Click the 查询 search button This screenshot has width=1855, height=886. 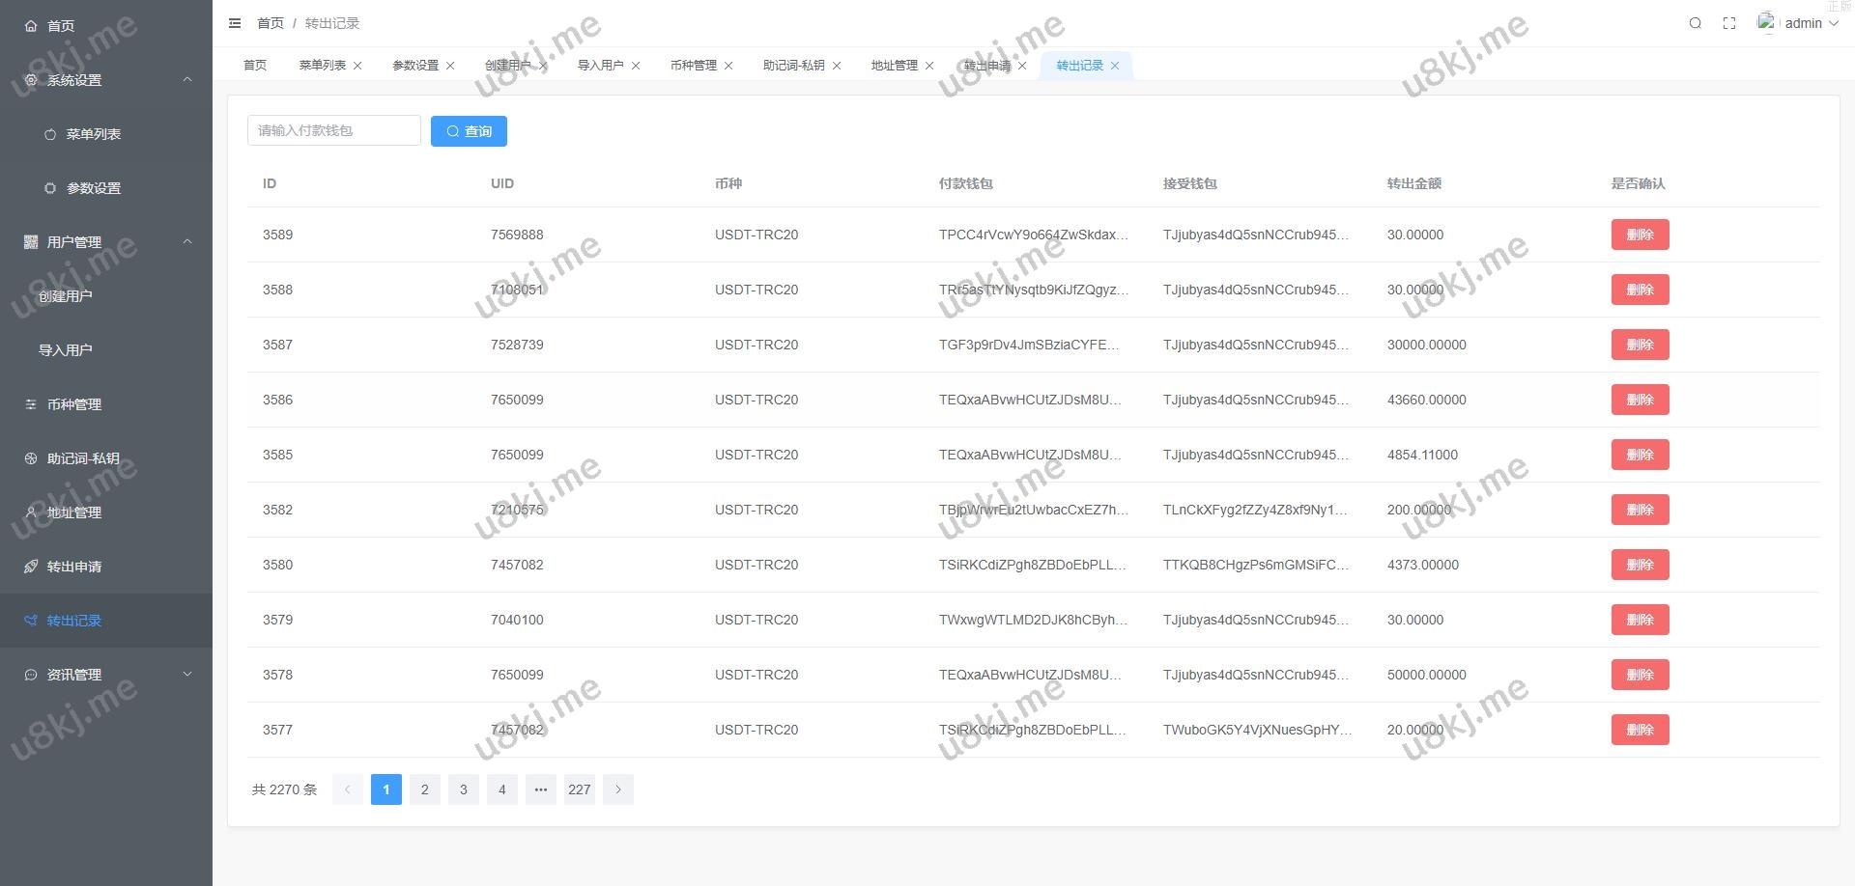[x=469, y=131]
